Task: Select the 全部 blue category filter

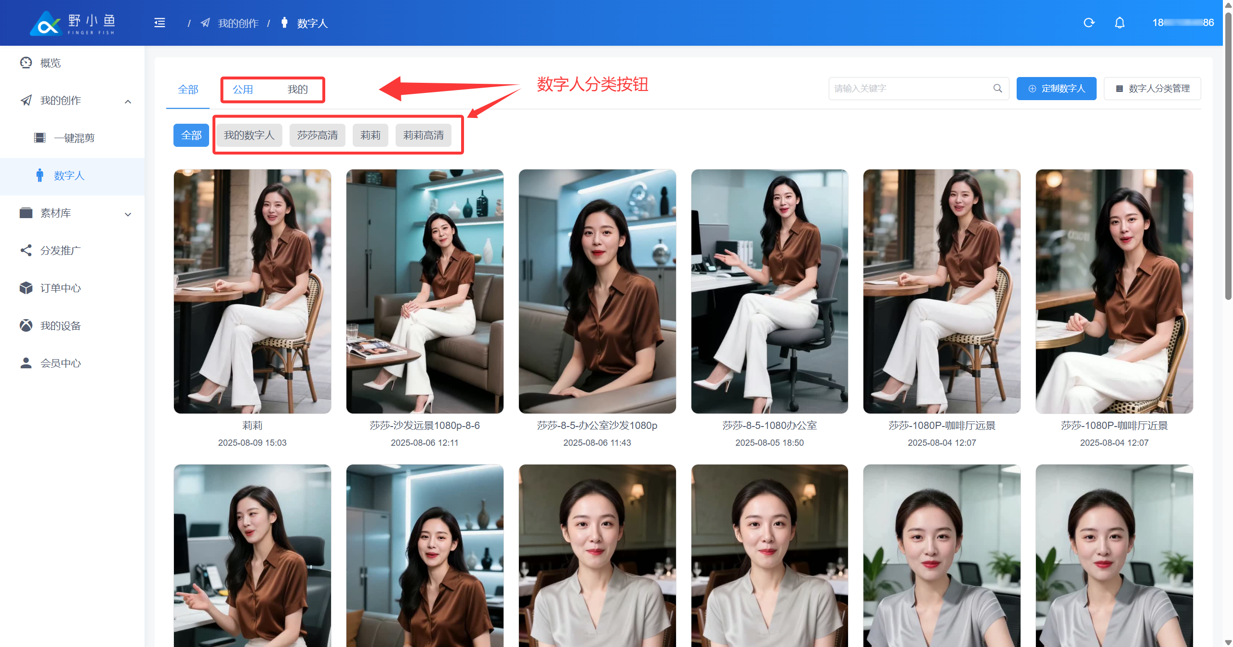Action: point(191,135)
